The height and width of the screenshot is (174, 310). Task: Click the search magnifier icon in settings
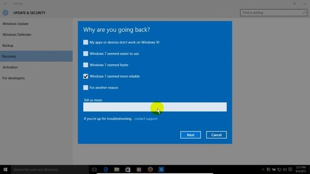304,13
